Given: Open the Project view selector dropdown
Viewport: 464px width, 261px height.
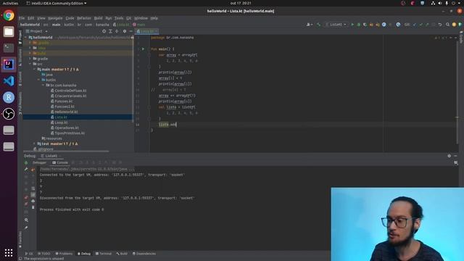Looking at the screenshot, I should point(37,31).
